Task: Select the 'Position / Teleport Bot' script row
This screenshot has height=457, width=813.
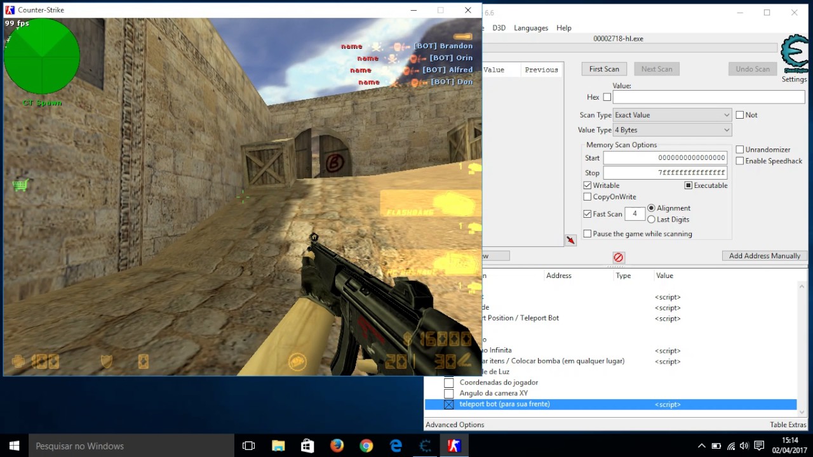Action: [x=610, y=318]
